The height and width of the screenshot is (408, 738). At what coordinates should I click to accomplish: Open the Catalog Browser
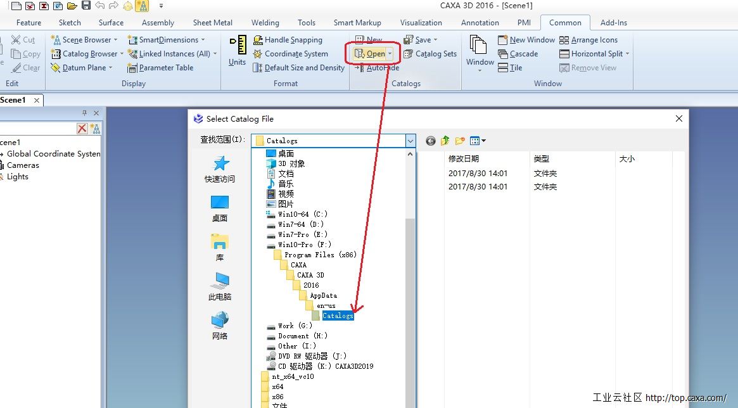[x=84, y=54]
